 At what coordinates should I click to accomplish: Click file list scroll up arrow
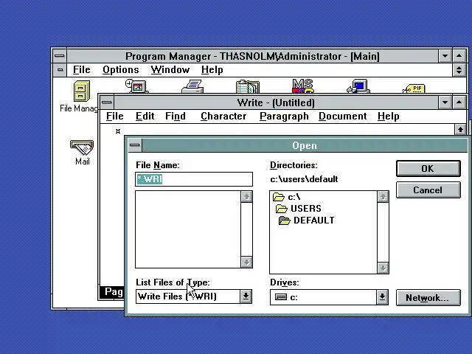(x=246, y=197)
